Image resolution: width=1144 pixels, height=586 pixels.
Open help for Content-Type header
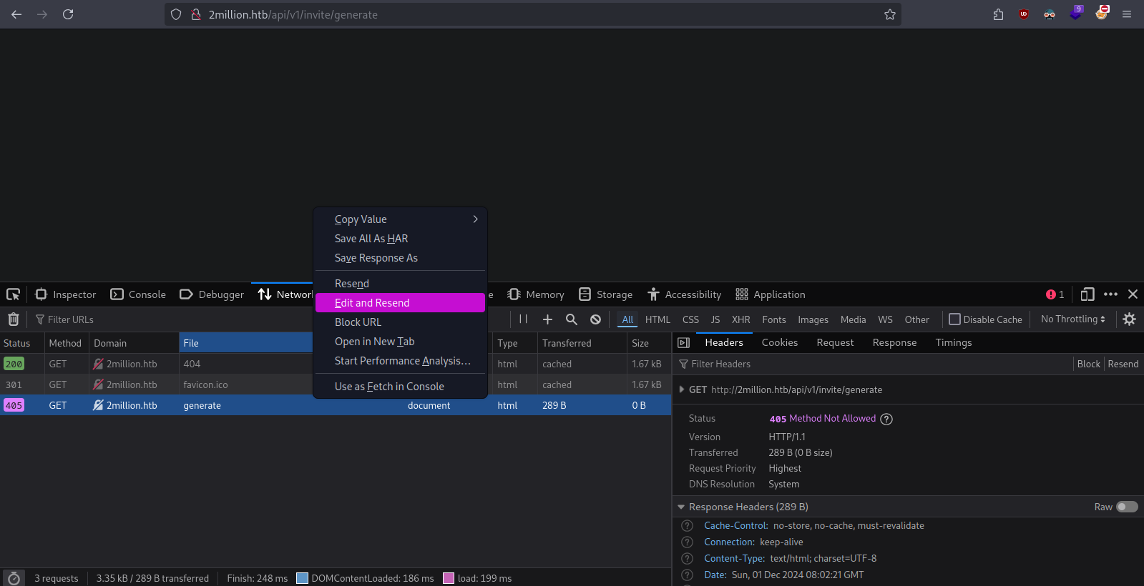[688, 559]
